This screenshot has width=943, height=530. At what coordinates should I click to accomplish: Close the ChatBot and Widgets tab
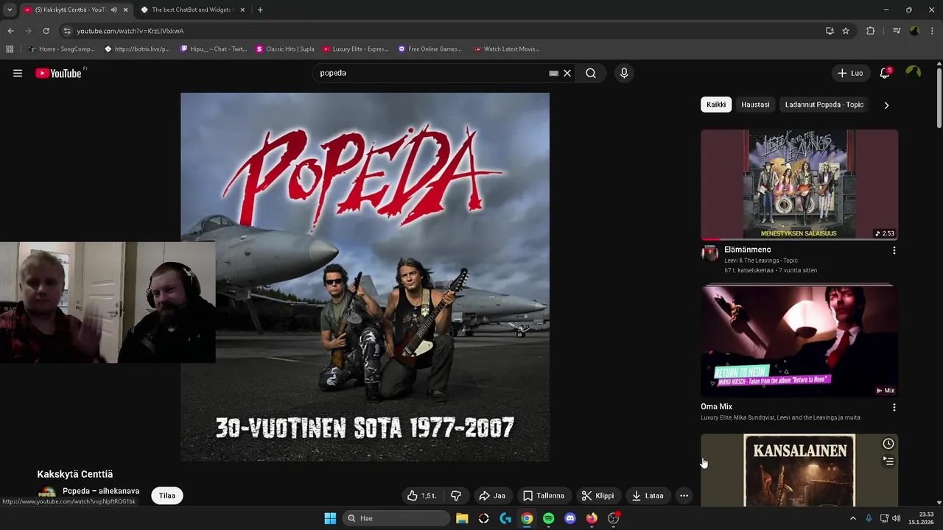[x=242, y=10]
